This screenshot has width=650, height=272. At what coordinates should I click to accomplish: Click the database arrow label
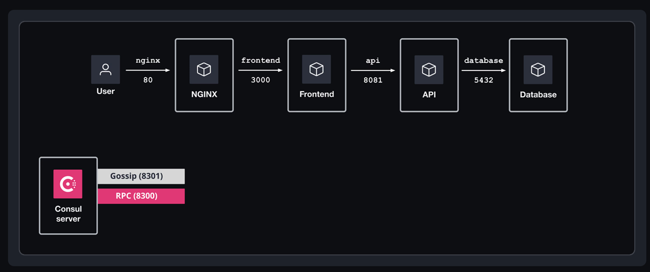[x=483, y=61]
